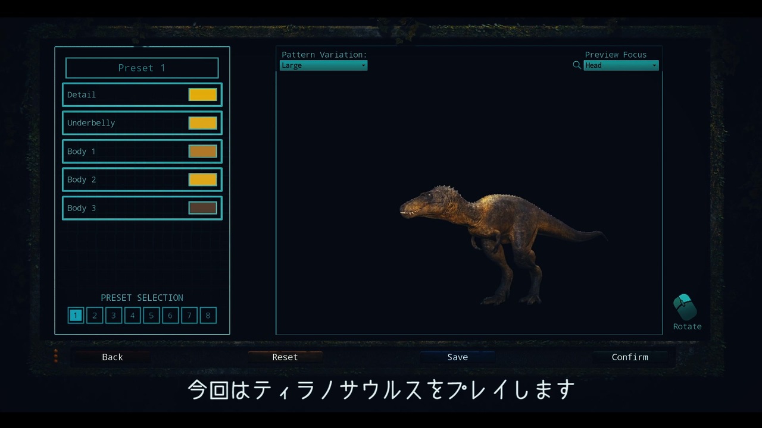The width and height of the screenshot is (762, 428).
Task: Open the Pattern Variation dropdown
Action: 323,65
